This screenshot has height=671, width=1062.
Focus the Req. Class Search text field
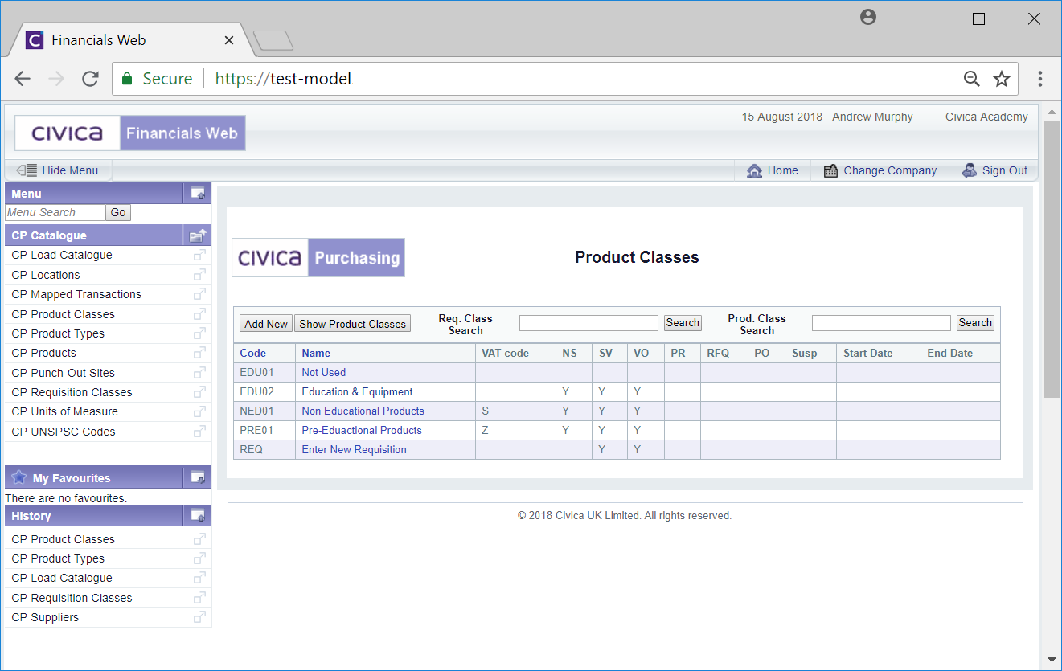point(588,323)
